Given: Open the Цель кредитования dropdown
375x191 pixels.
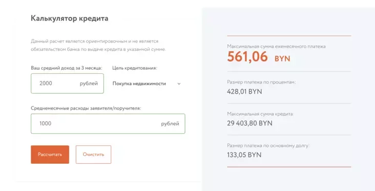Looking at the screenshot, I should [147, 83].
